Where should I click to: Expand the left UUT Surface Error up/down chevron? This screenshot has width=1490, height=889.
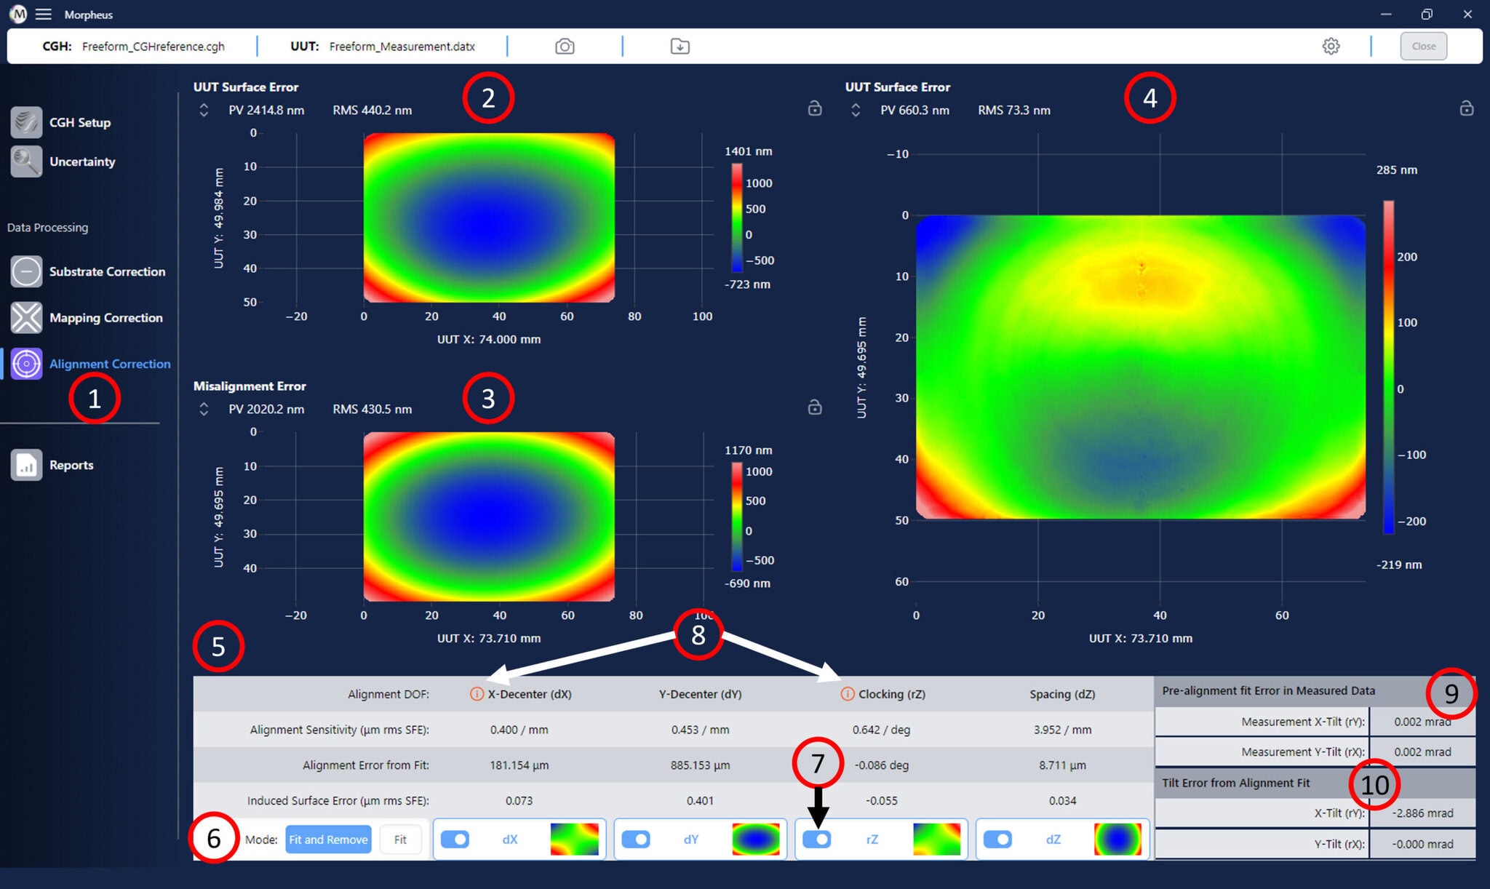pos(204,110)
